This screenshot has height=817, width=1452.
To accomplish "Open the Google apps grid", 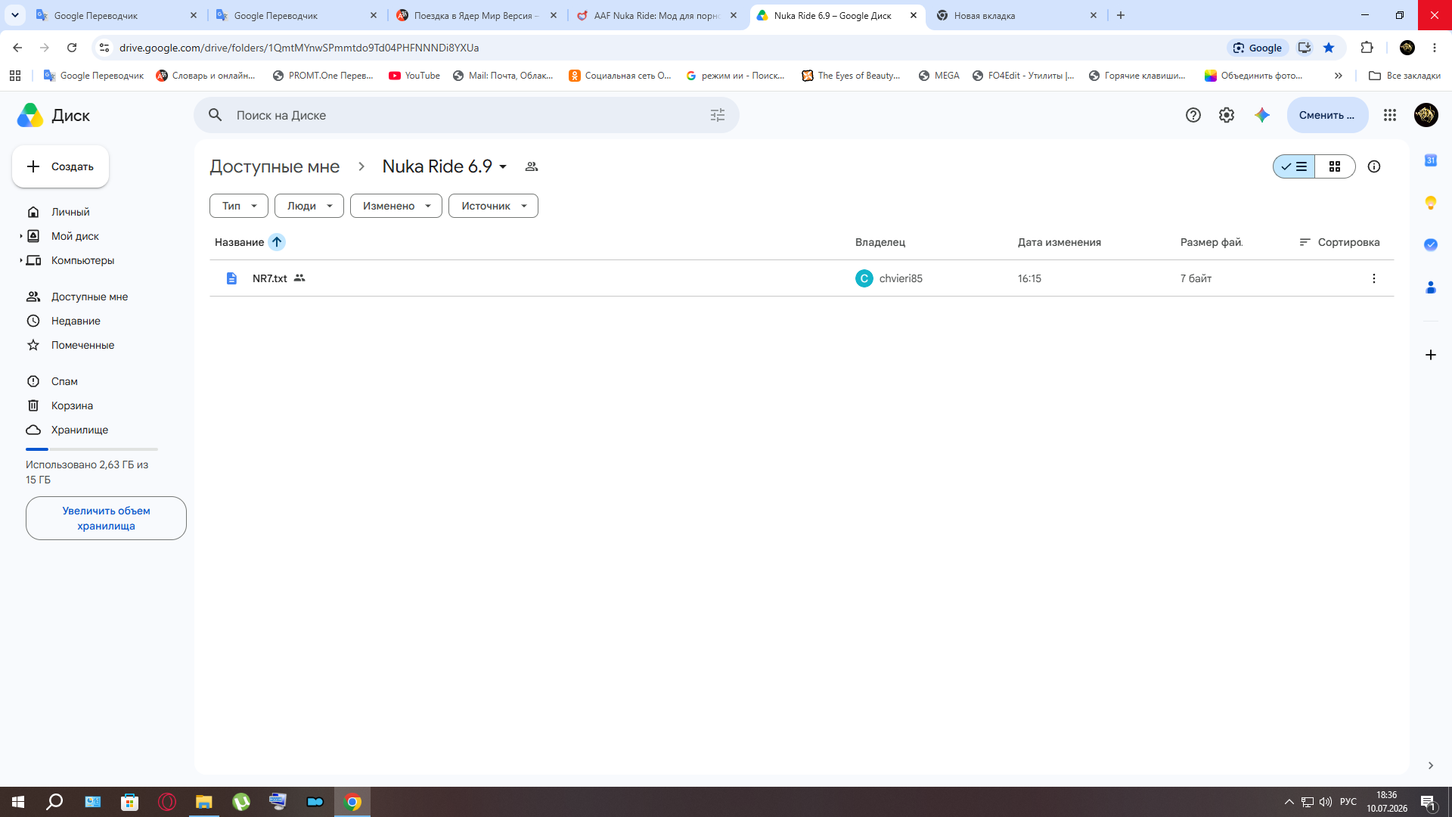I will pos(1389,115).
